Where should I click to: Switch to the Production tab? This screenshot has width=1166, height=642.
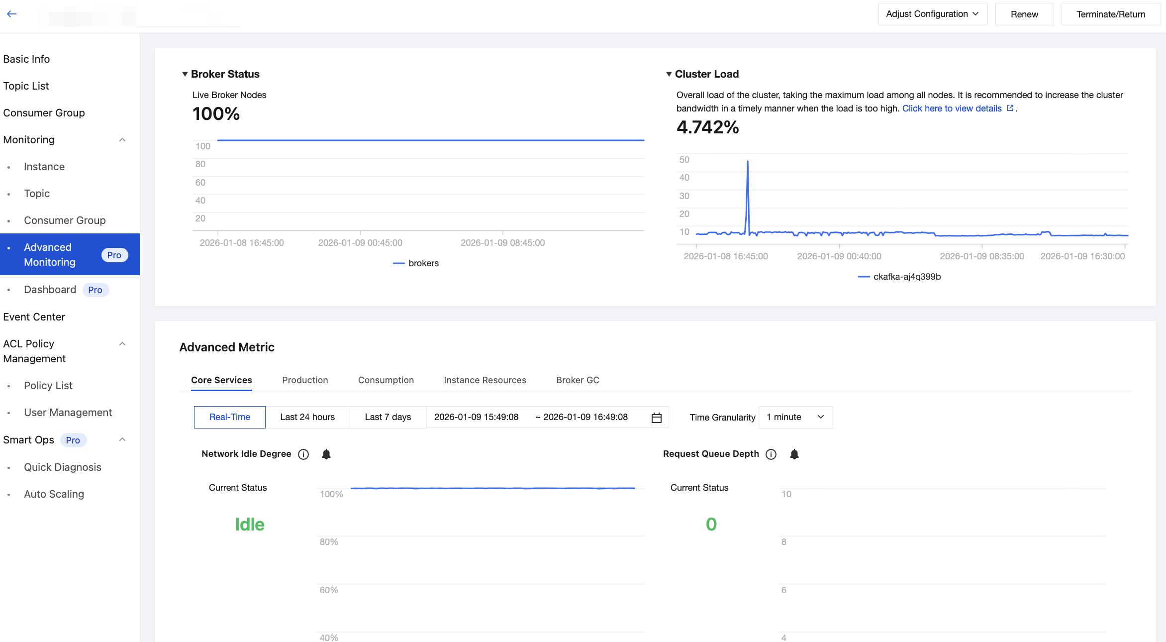[x=305, y=380]
